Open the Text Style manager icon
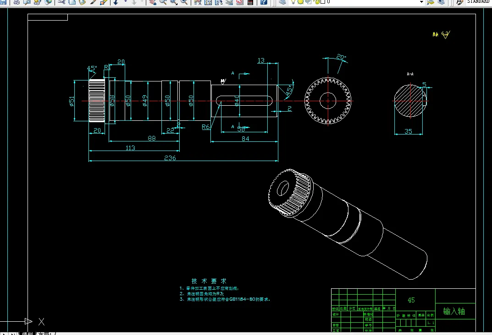This screenshot has width=492, height=335. pos(460,2)
